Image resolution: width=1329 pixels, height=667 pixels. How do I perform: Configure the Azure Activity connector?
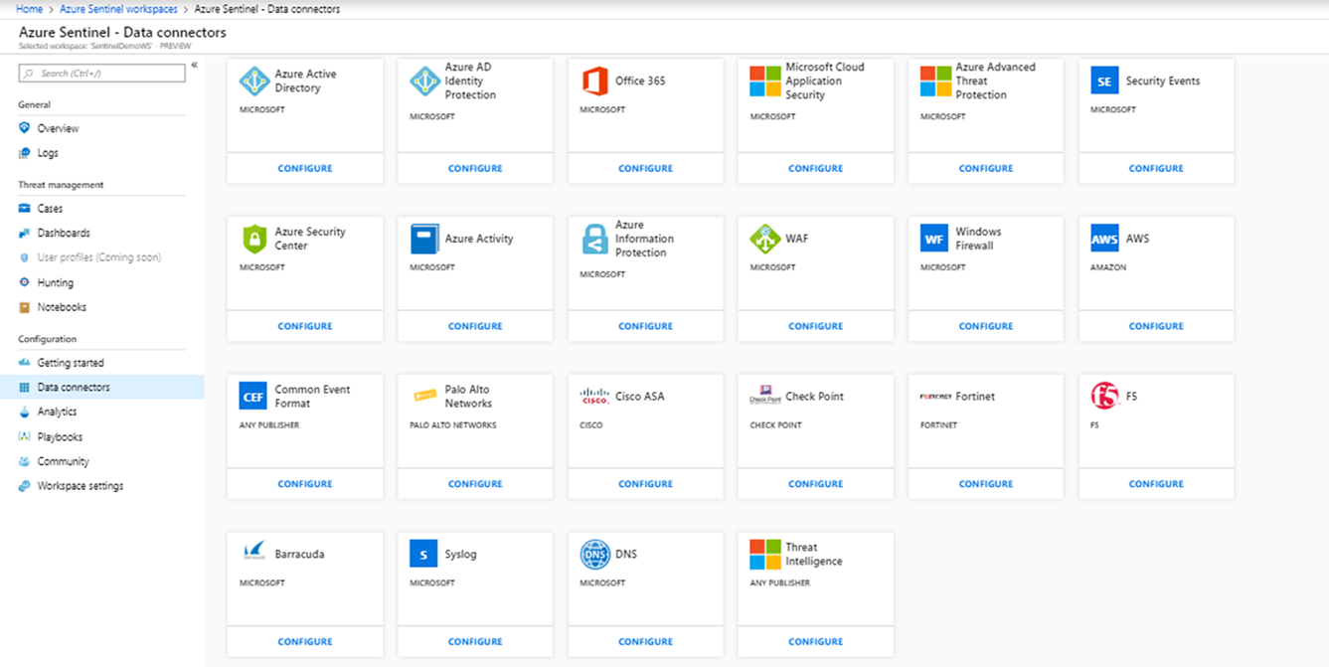coord(475,326)
